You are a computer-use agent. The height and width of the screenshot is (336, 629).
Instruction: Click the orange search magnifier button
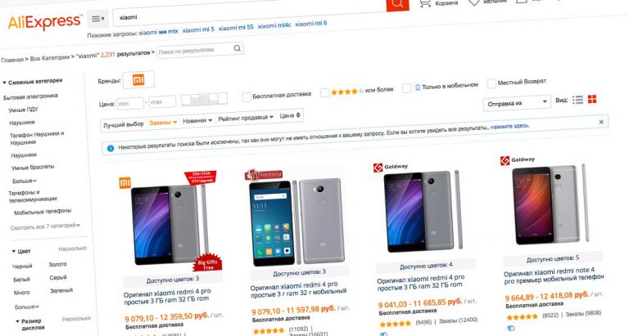397,4
